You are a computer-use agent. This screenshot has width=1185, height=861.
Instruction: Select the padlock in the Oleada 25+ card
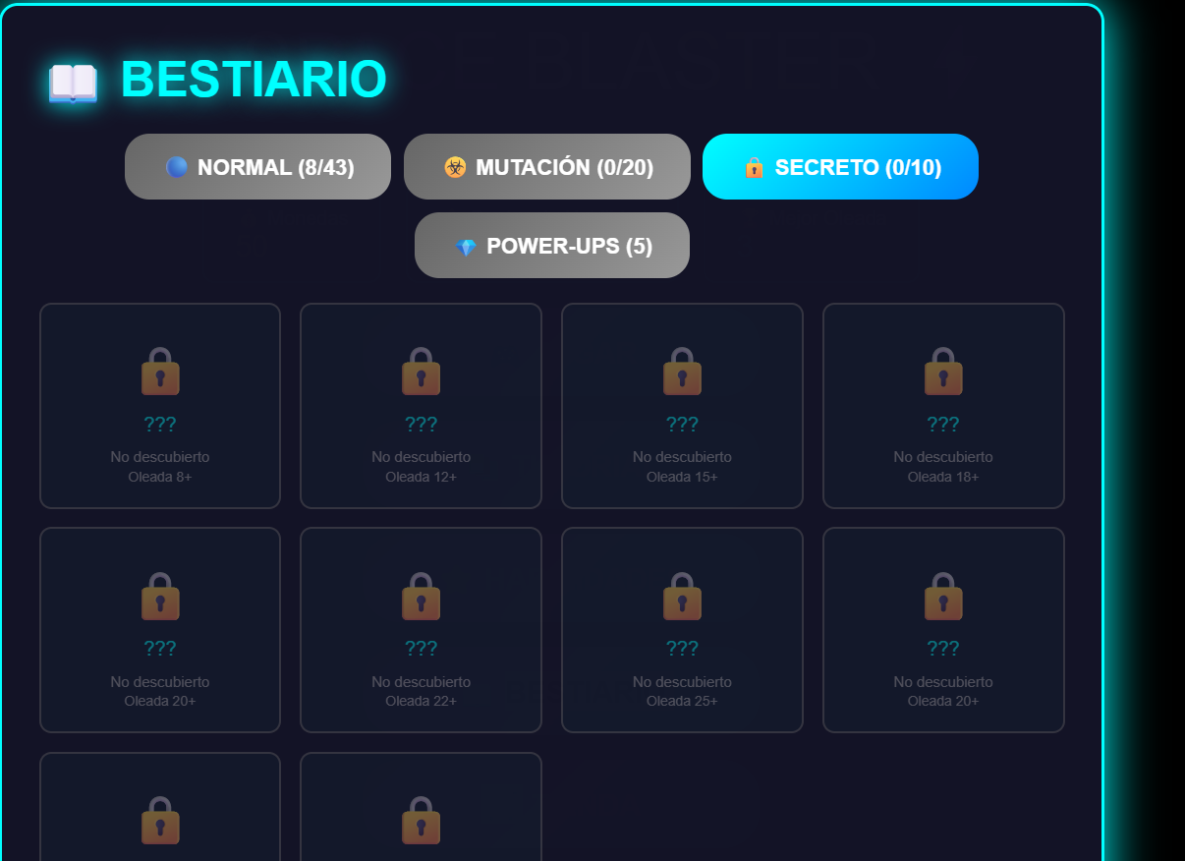pos(682,596)
